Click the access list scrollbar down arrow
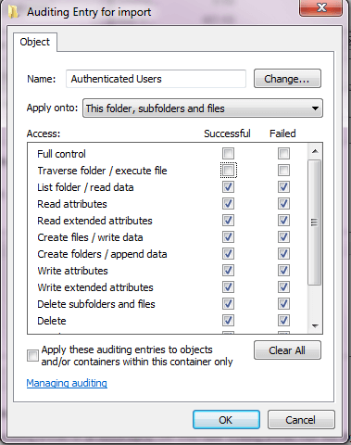Image resolution: width=351 pixels, height=445 pixels. pyautogui.click(x=315, y=325)
